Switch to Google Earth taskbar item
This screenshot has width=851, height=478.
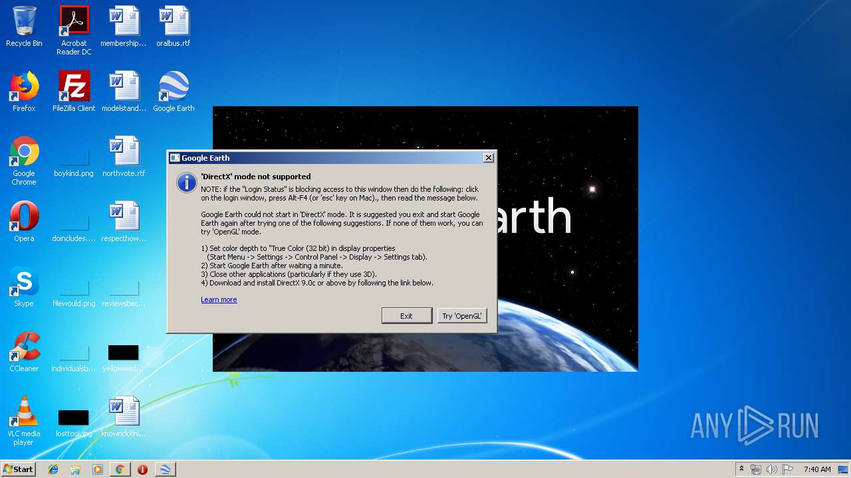(165, 469)
